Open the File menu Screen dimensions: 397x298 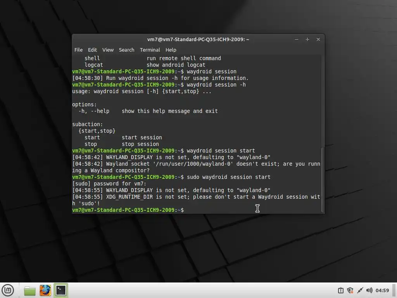(78, 50)
